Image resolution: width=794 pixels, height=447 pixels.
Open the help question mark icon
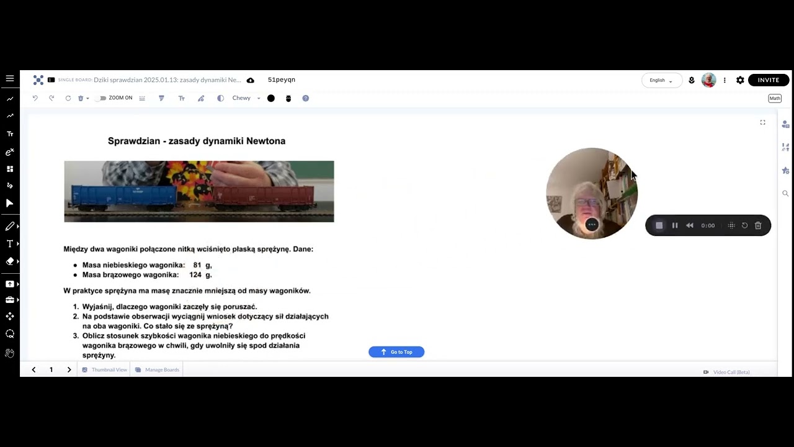[306, 98]
